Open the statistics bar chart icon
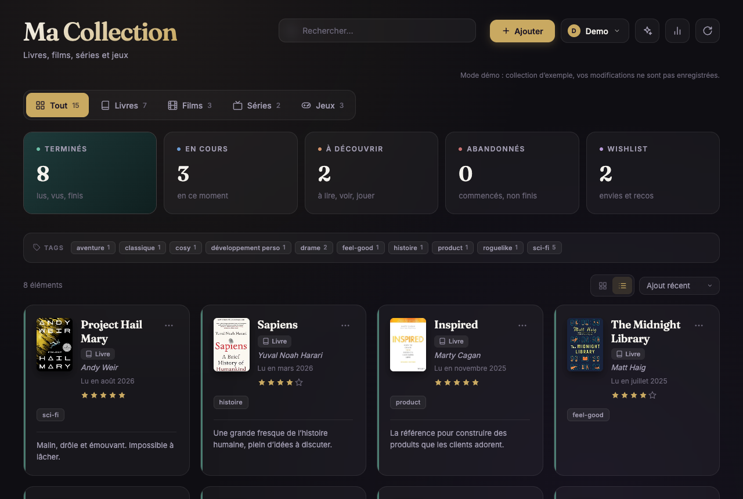 (x=677, y=31)
